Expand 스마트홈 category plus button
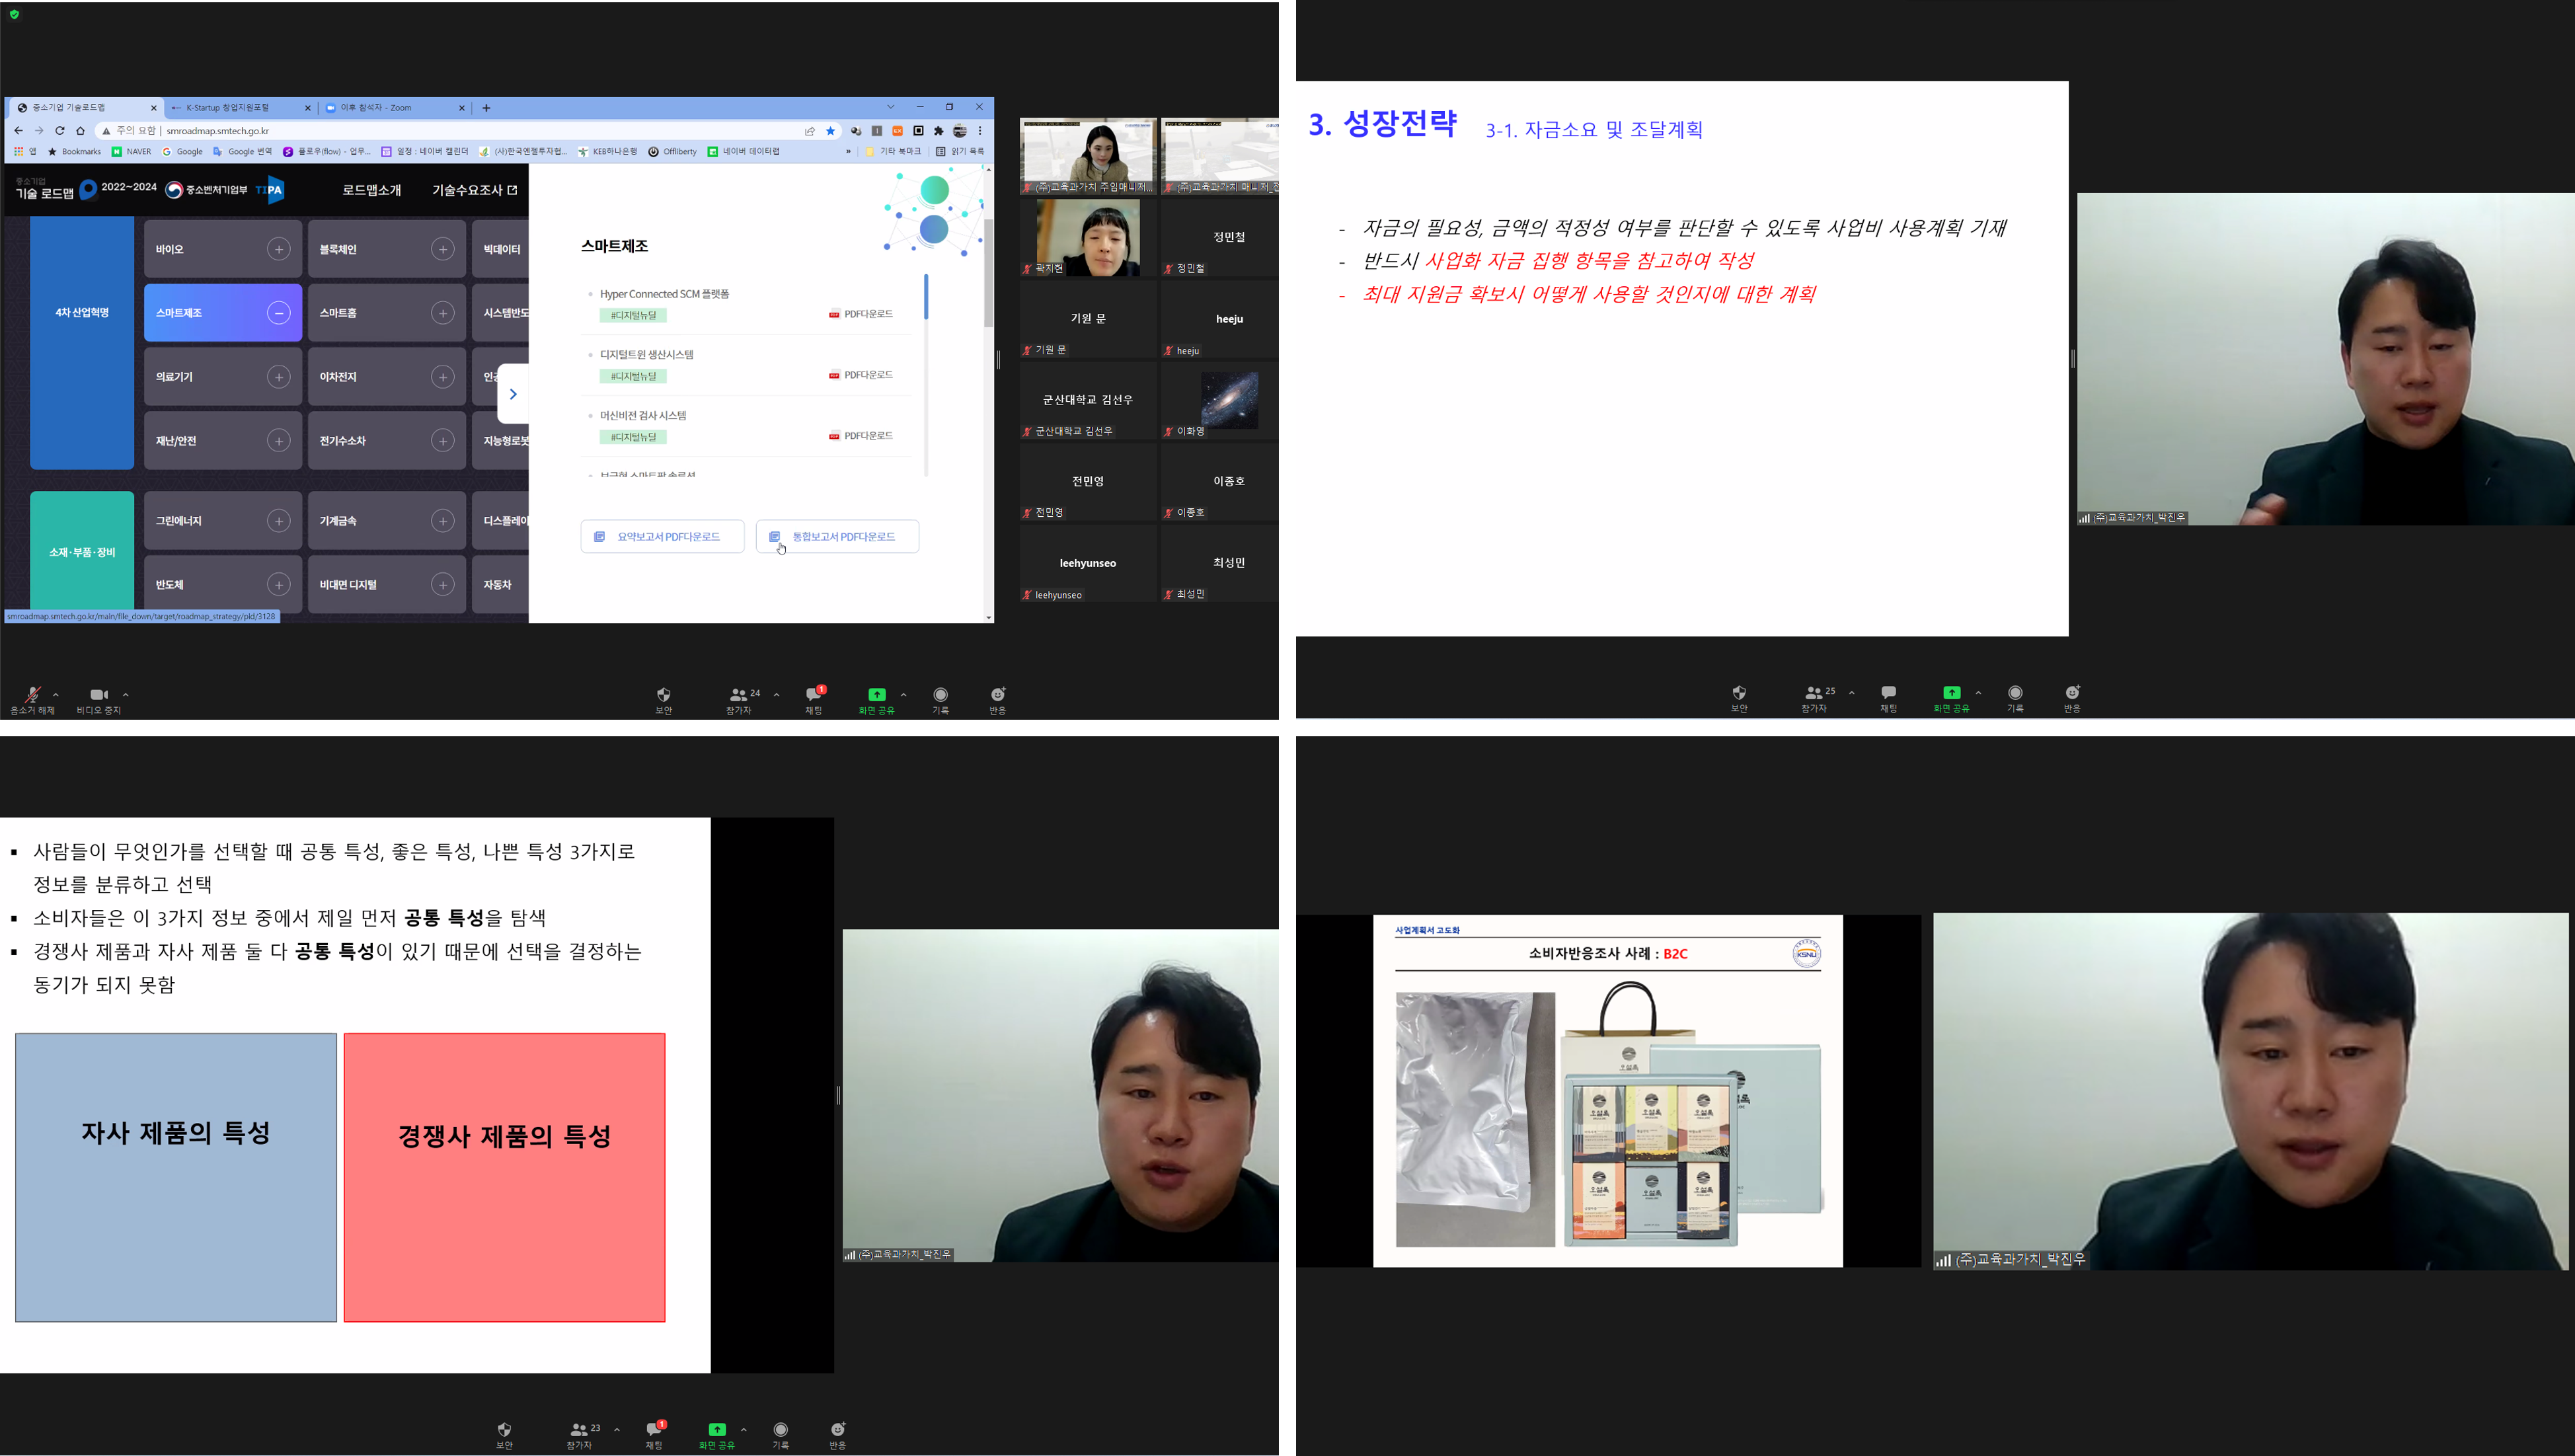The height and width of the screenshot is (1456, 2575). pyautogui.click(x=443, y=313)
